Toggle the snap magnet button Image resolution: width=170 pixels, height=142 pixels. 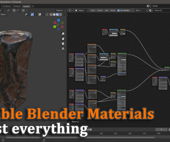[14, 11]
